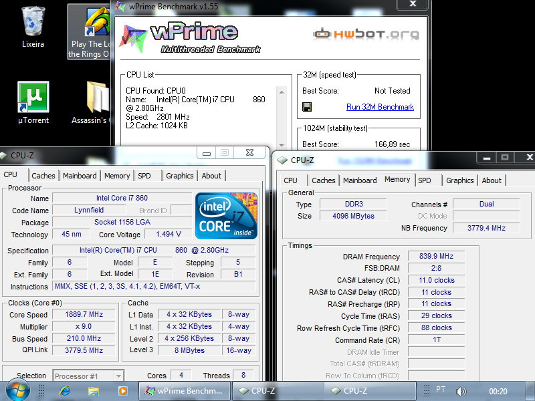Image resolution: width=535 pixels, height=401 pixels.
Task: Click the Name field 'Intel Core i7 860'
Action: (122, 198)
